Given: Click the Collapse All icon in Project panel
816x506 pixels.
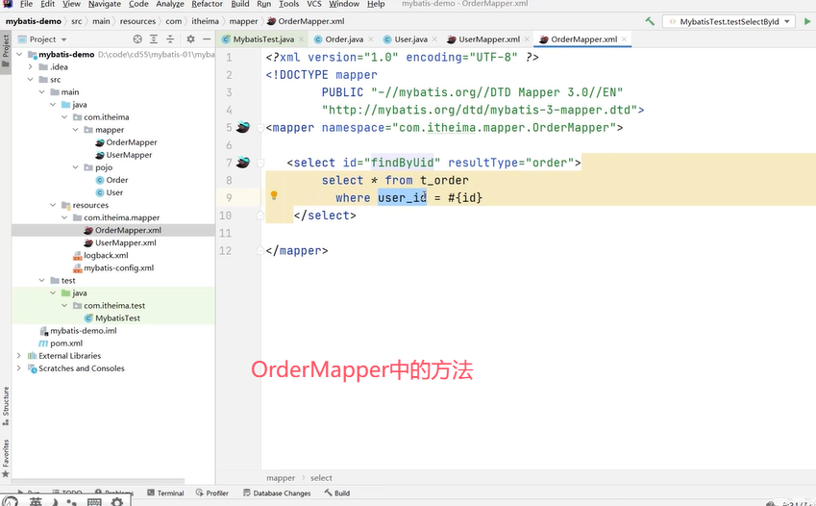Looking at the screenshot, I should point(170,39).
